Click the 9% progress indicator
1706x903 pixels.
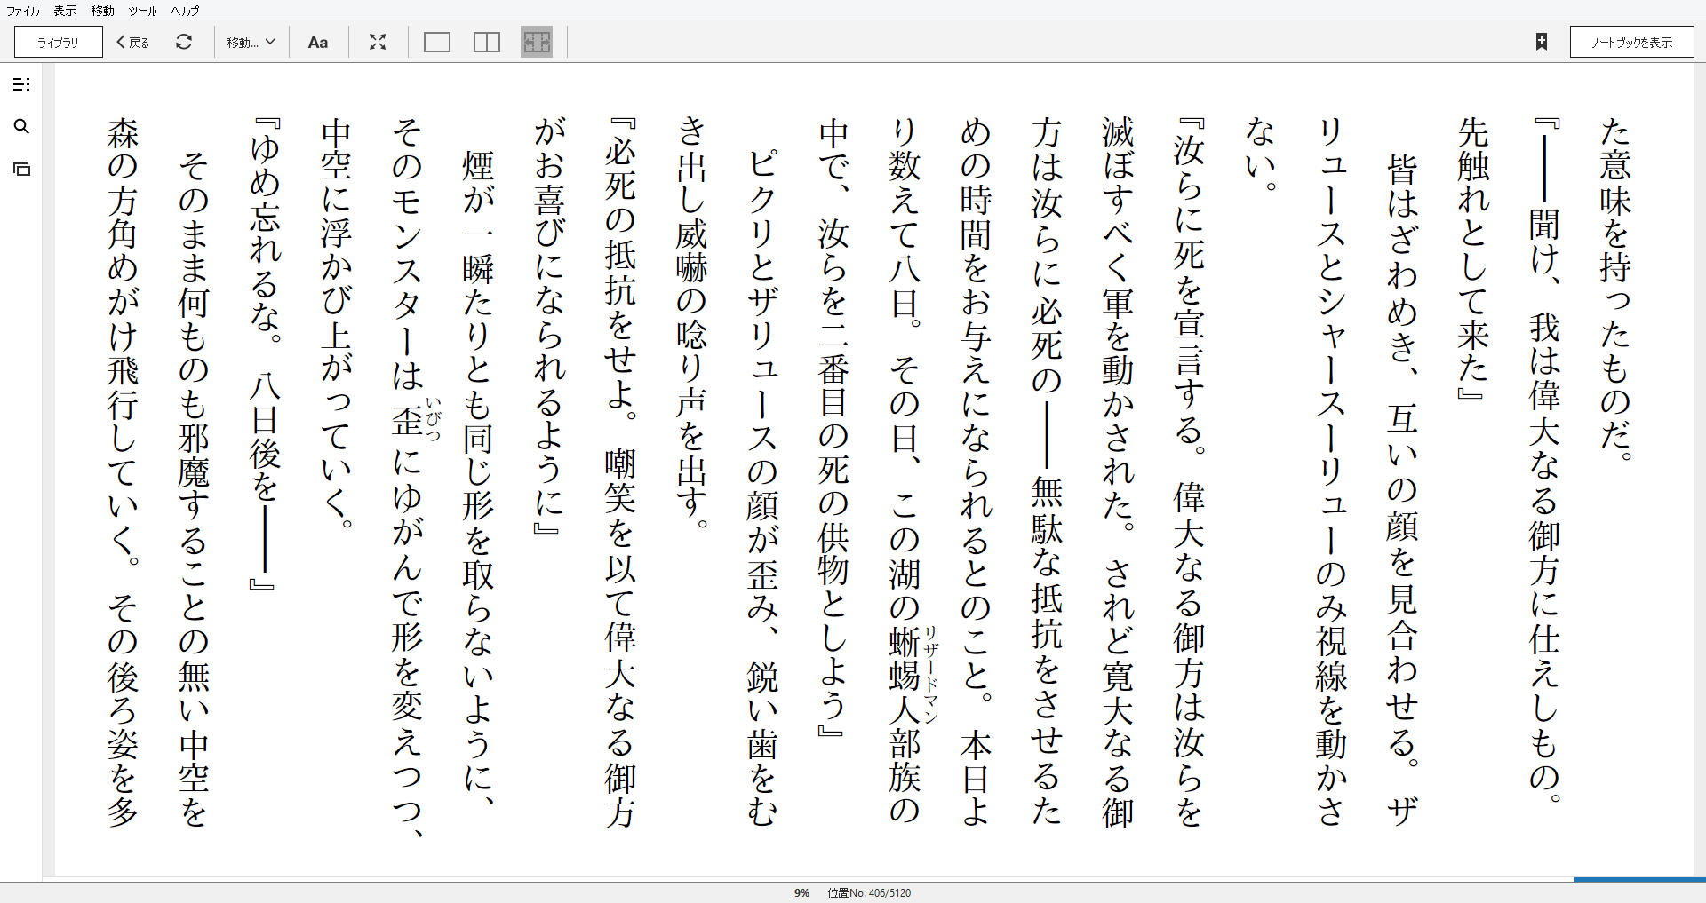(x=801, y=893)
